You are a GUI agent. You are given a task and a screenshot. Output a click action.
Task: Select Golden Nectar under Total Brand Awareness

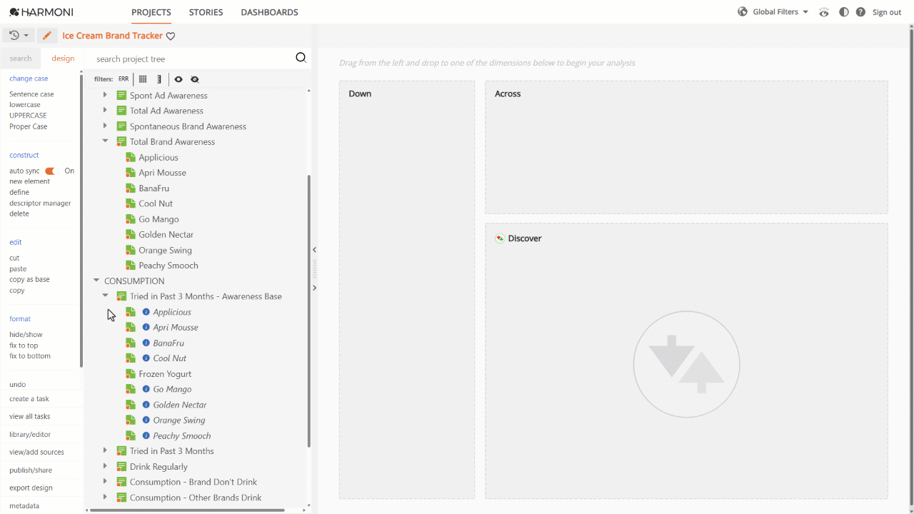(166, 234)
